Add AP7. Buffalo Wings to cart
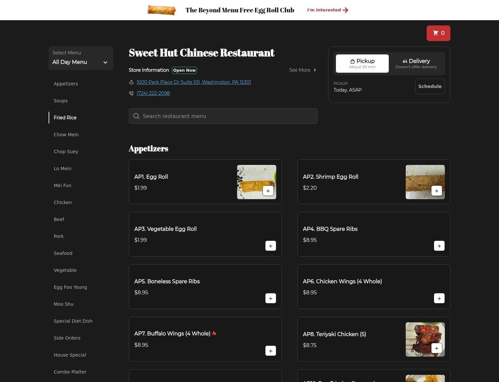This screenshot has height=382, width=499. pyautogui.click(x=270, y=351)
